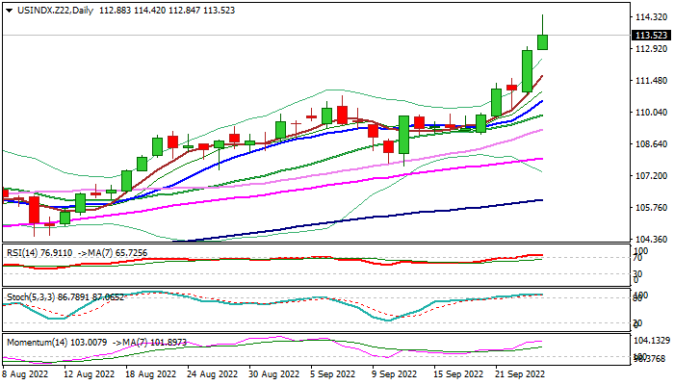Click the 15 Sep 2022 date label
Screen dimensions: 674x385
coord(459,374)
